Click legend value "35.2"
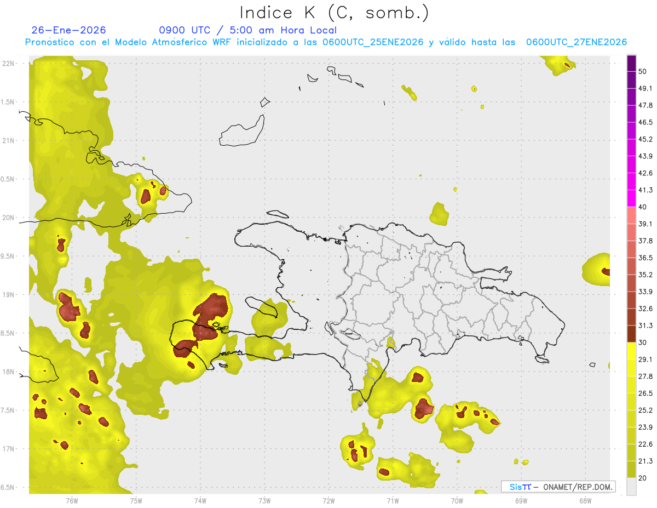 coord(646,275)
